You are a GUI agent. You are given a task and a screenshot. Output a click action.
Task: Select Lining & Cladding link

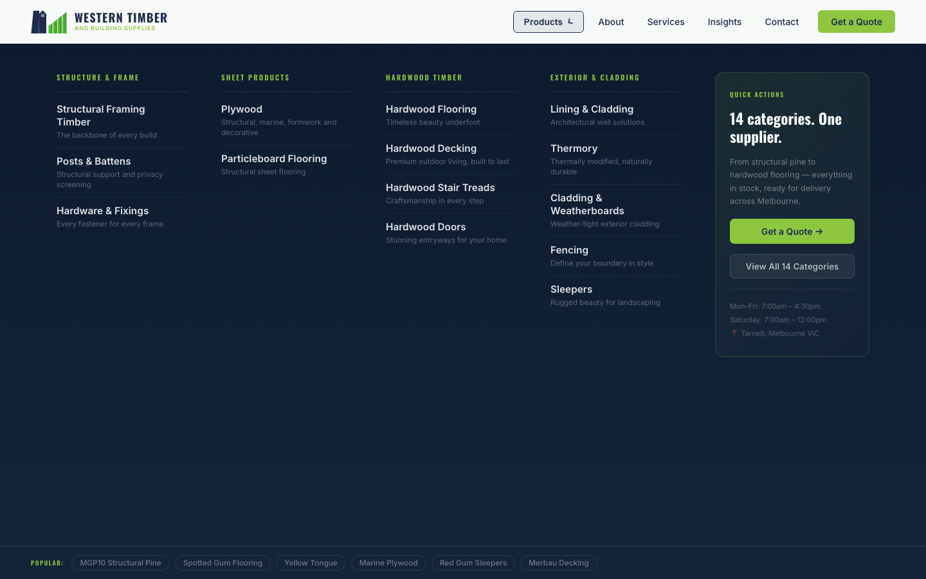click(x=616, y=115)
